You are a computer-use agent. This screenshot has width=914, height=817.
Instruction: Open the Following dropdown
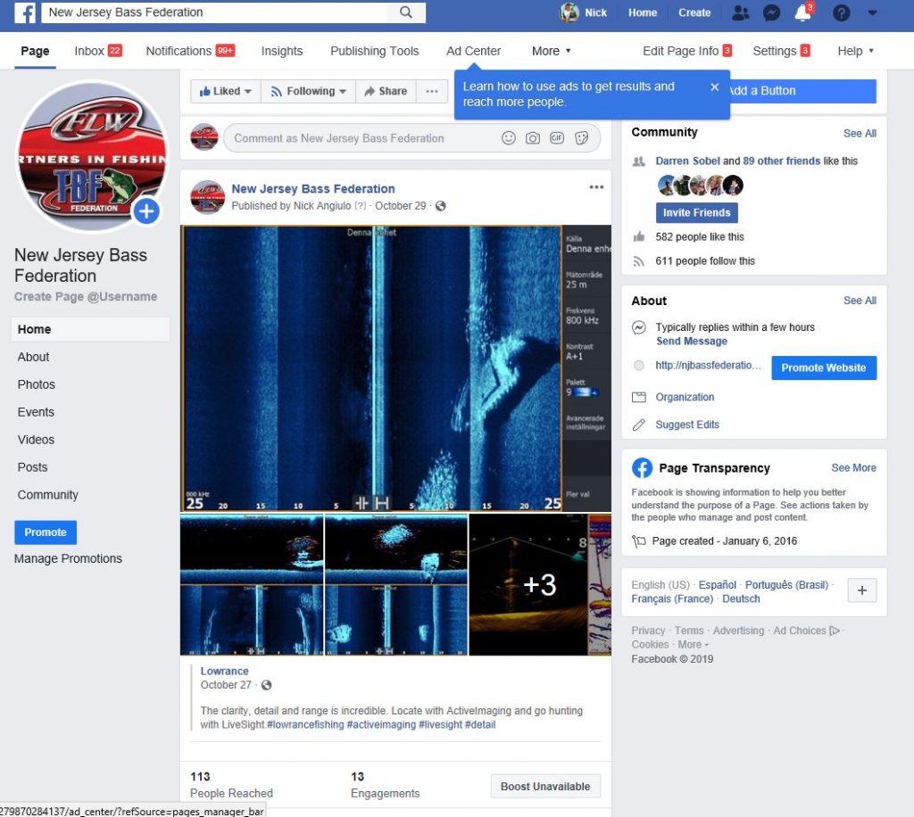308,92
